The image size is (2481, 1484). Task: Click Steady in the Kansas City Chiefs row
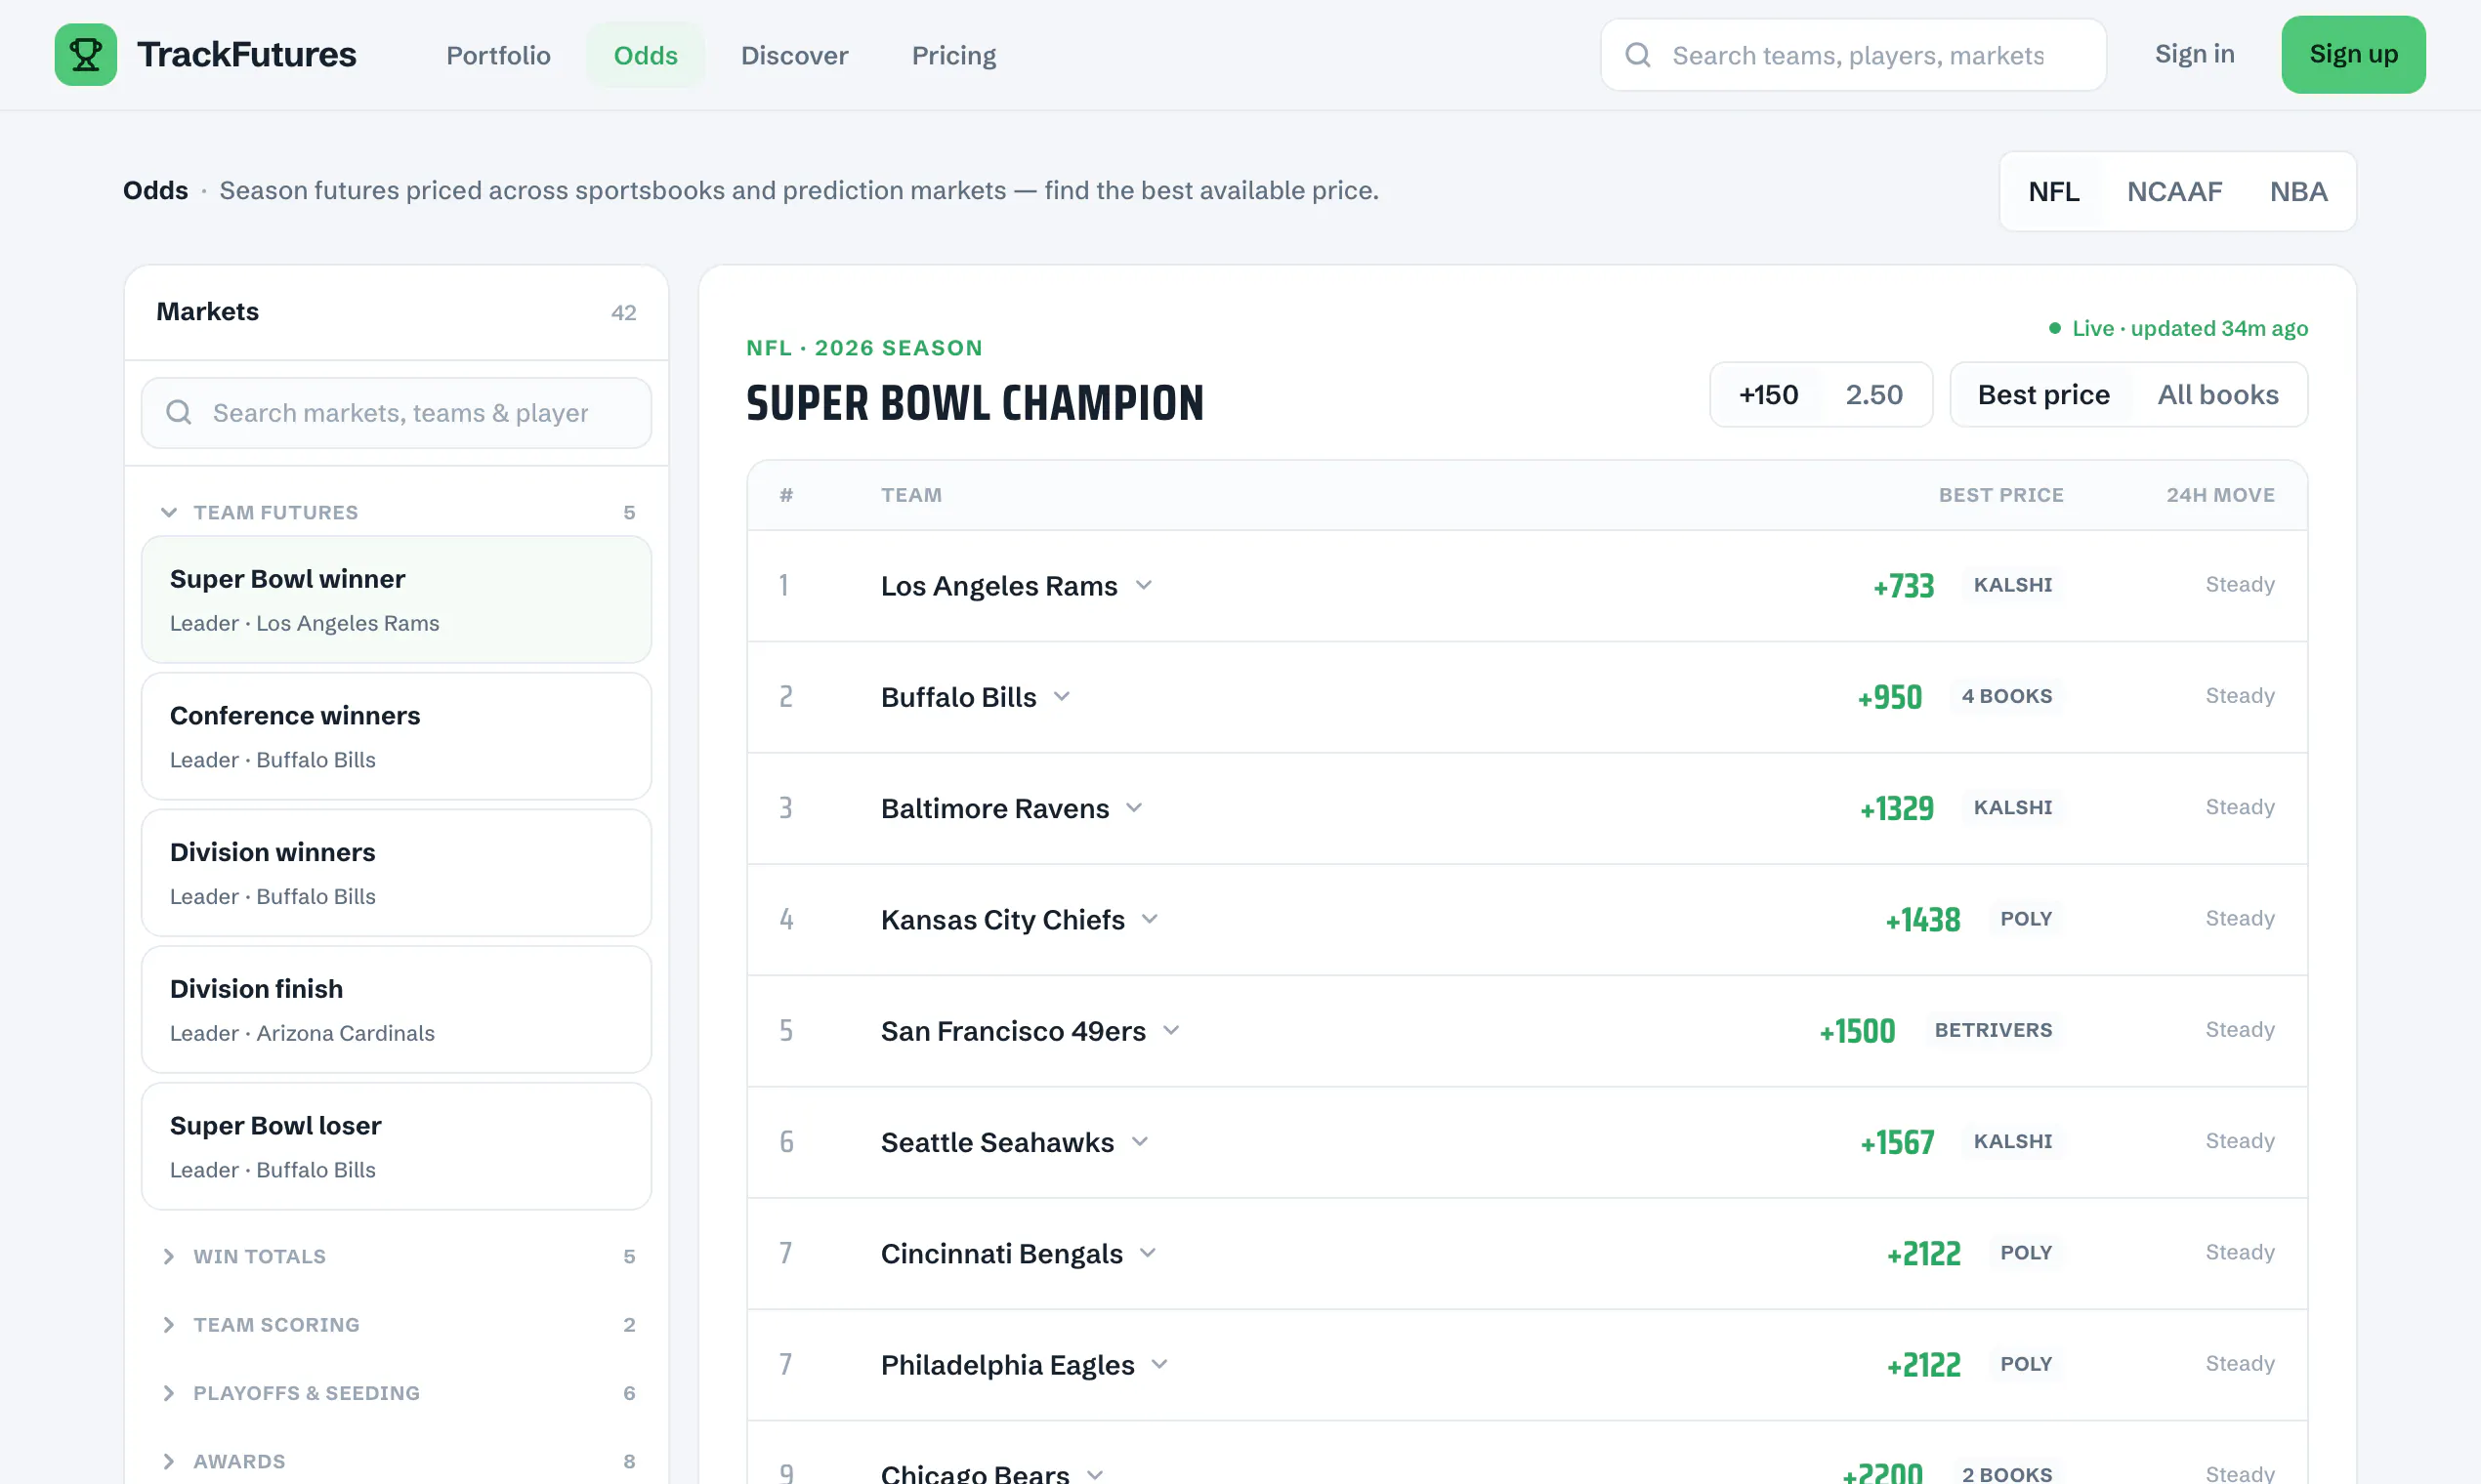point(2240,918)
